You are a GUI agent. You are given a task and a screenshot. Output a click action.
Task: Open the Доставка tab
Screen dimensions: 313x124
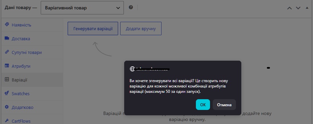point(32,39)
